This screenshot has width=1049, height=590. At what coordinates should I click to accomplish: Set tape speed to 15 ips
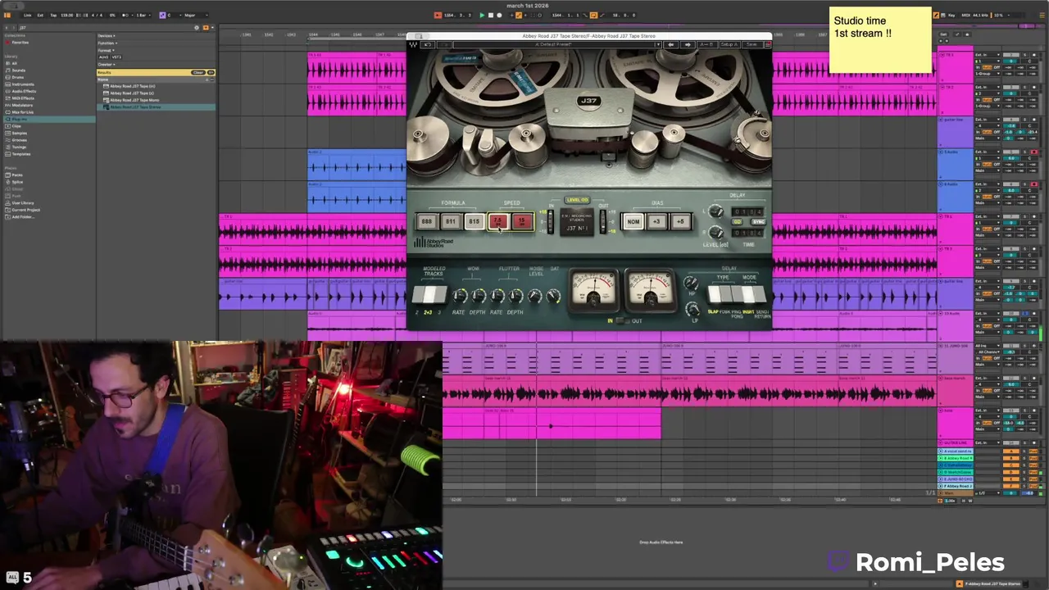[x=521, y=222]
